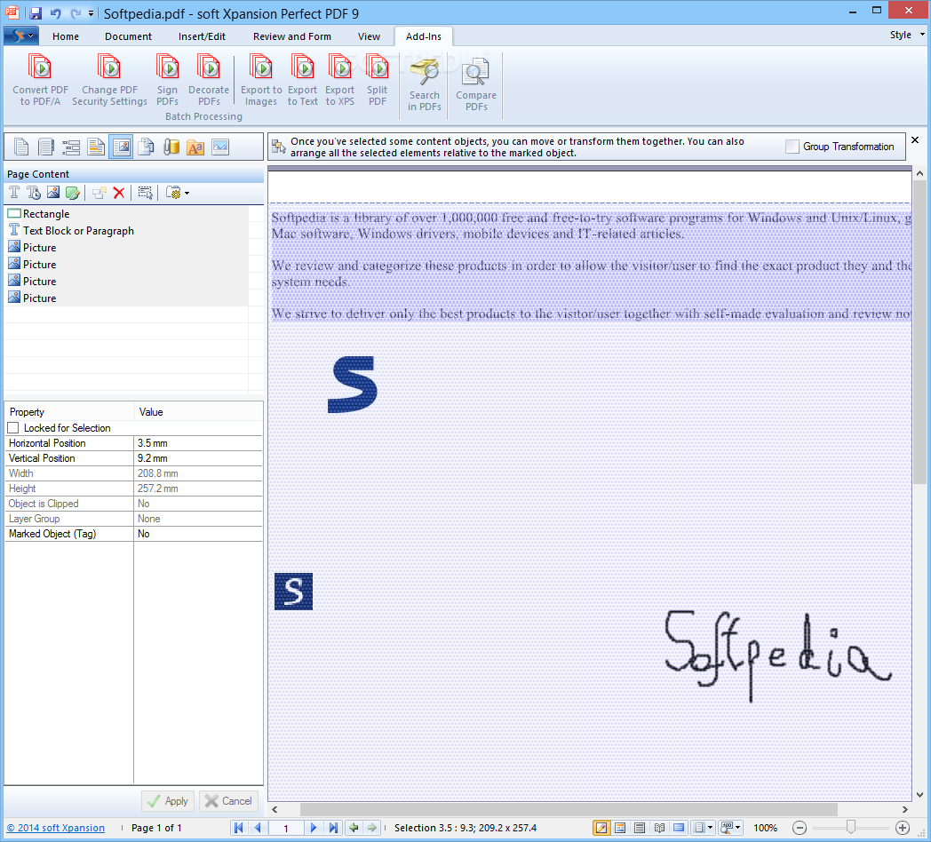Adjust the zoom slider handle
Image resolution: width=931 pixels, height=842 pixels.
coord(851,827)
